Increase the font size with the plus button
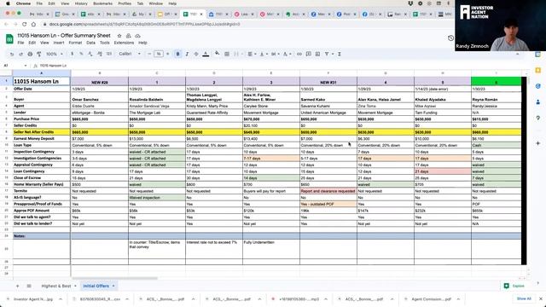This screenshot has width=546, height=307. pyautogui.click(x=168, y=54)
